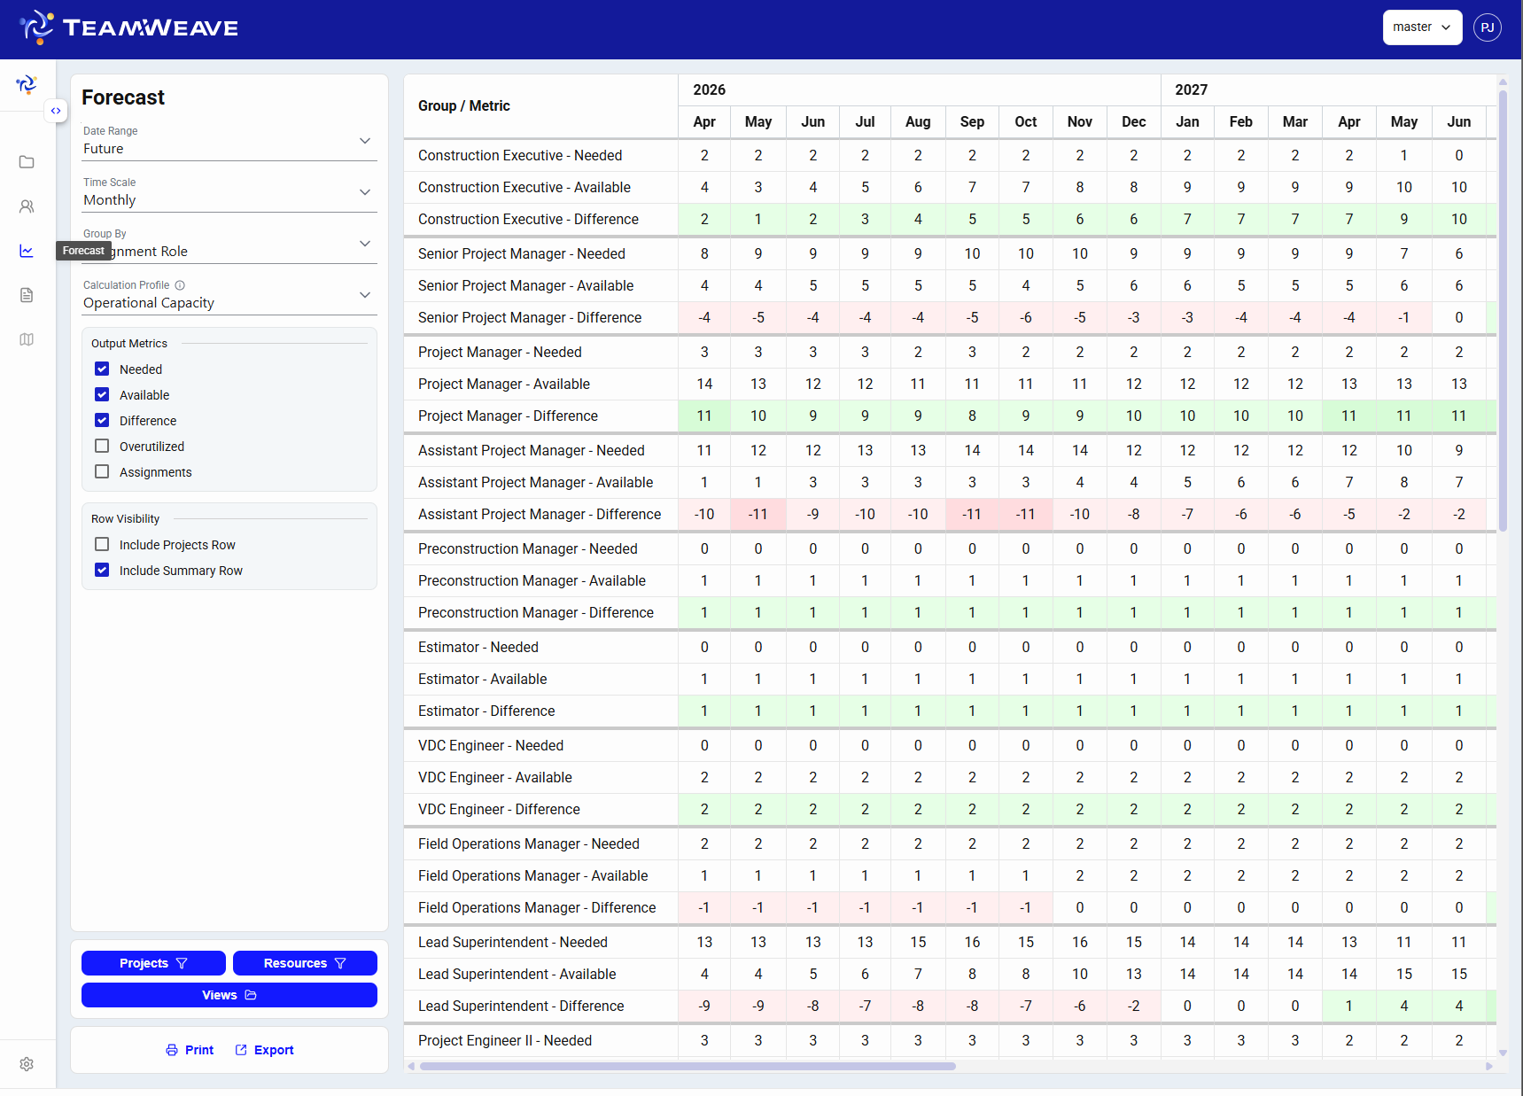Click VDC Engineer - Difference row label
The width and height of the screenshot is (1523, 1096).
coord(499,809)
